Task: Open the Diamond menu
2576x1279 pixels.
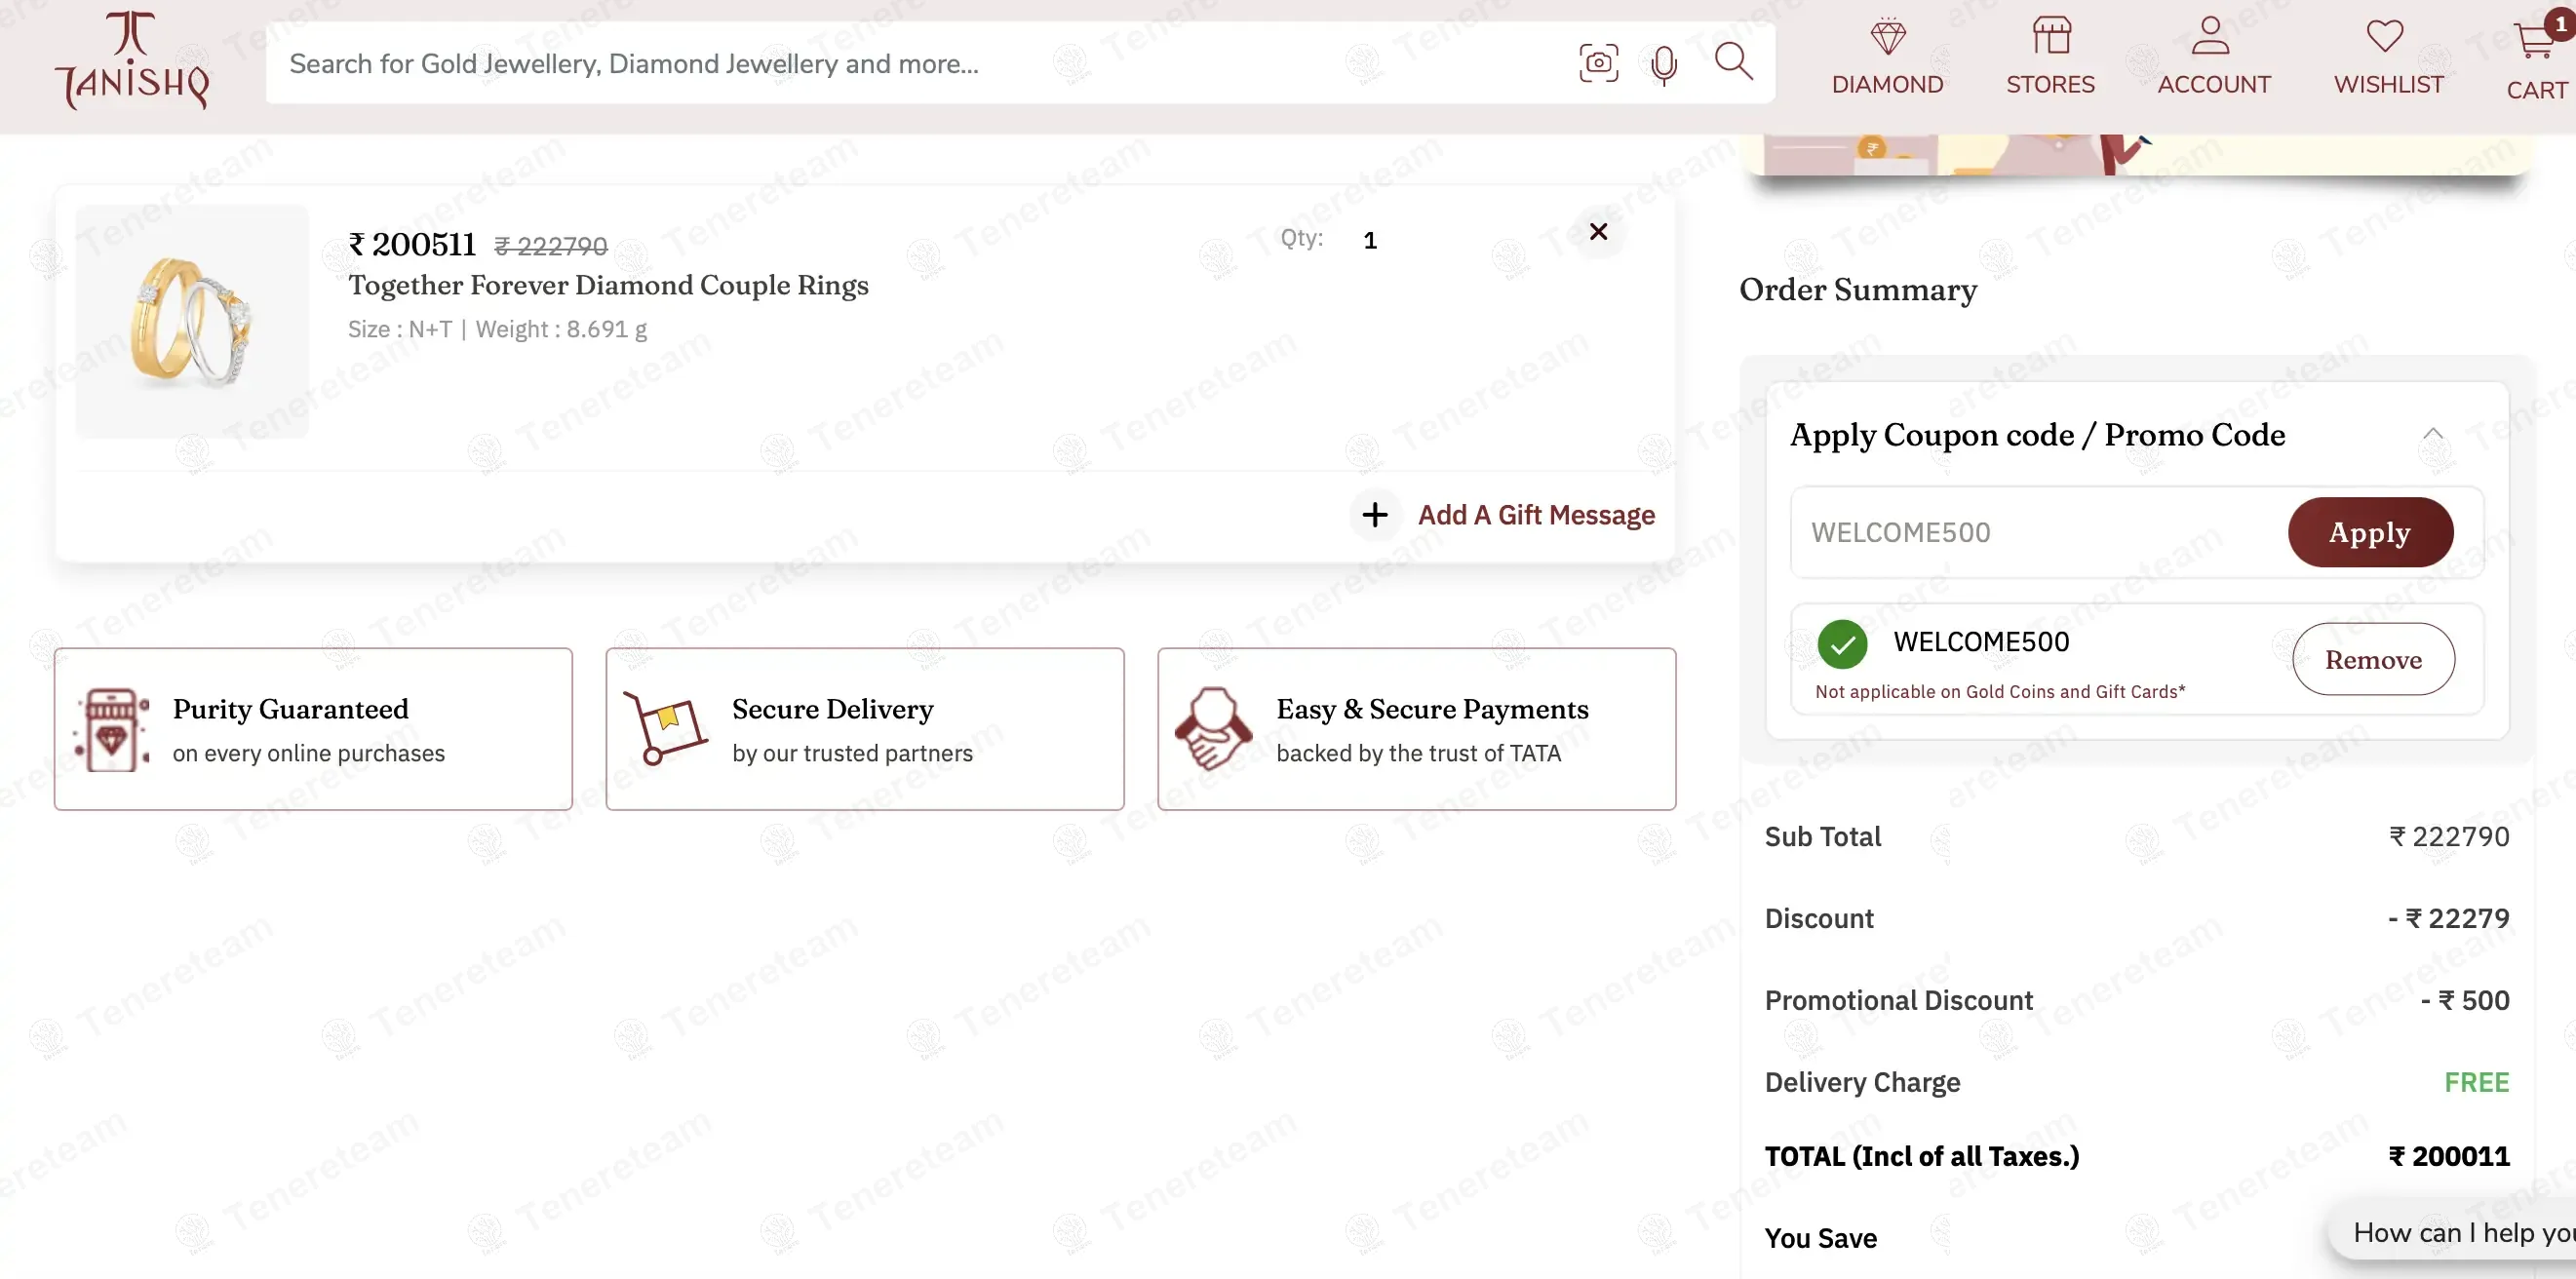Action: [x=1887, y=57]
